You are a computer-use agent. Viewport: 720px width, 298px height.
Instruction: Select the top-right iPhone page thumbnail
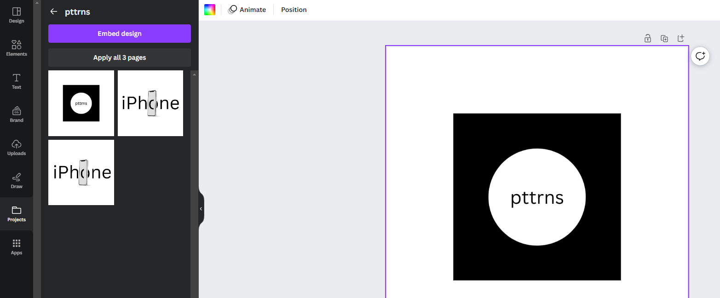[x=150, y=103]
